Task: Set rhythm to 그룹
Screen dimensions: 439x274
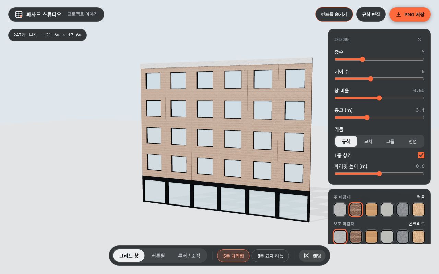Action: pos(390,141)
